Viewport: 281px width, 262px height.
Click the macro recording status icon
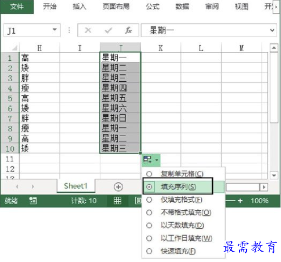click(33, 200)
